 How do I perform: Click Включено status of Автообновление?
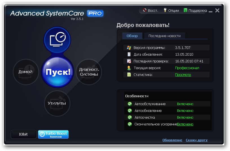(x=185, y=111)
